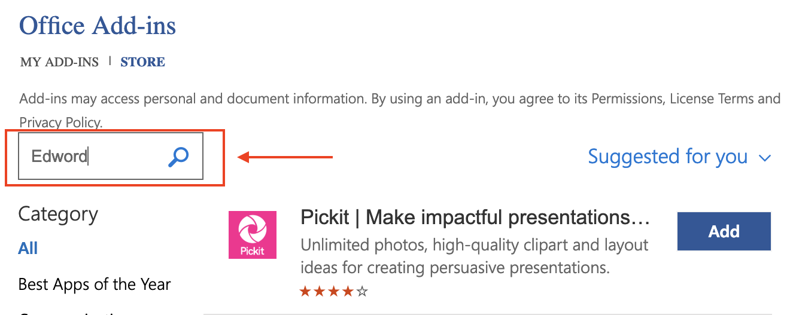Click the empty fifth rating star
Screen dimensions: 790x315
click(361, 292)
